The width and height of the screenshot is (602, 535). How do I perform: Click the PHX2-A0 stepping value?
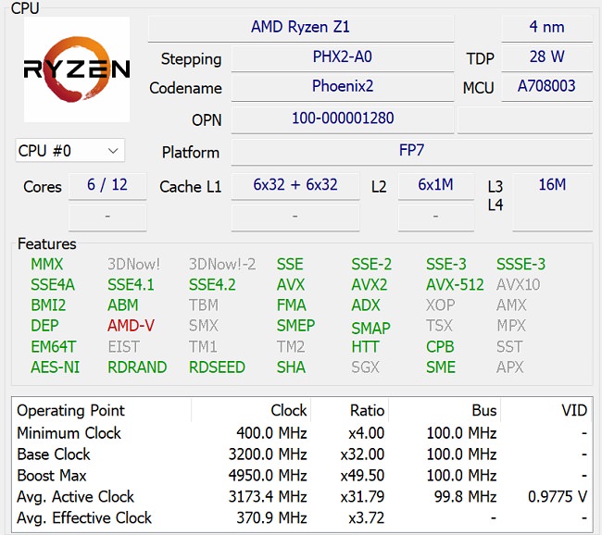coord(342,57)
